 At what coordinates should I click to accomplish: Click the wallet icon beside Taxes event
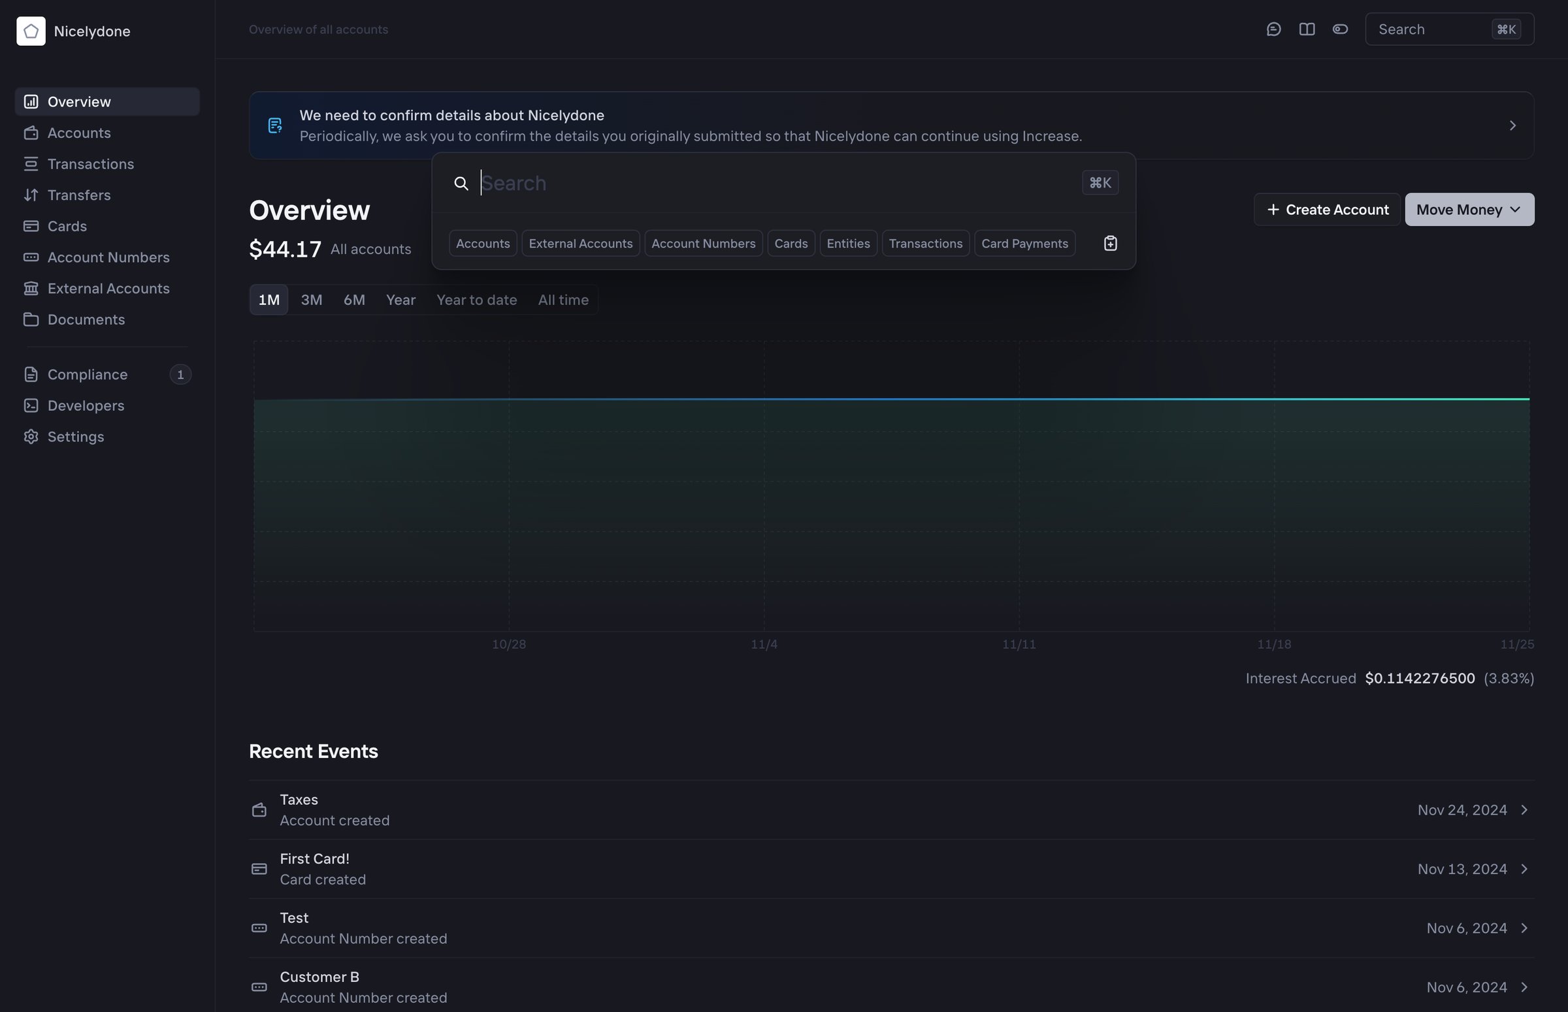(259, 809)
